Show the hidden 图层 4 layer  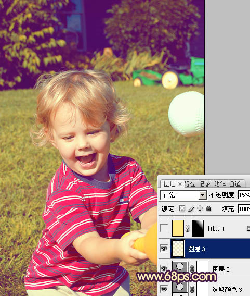(164, 228)
